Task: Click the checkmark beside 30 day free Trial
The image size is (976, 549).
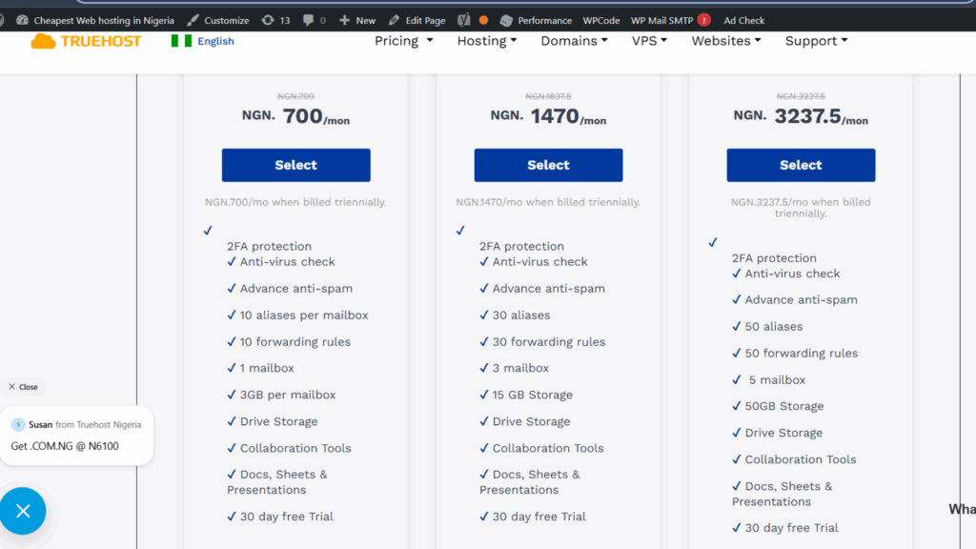Action: (231, 516)
